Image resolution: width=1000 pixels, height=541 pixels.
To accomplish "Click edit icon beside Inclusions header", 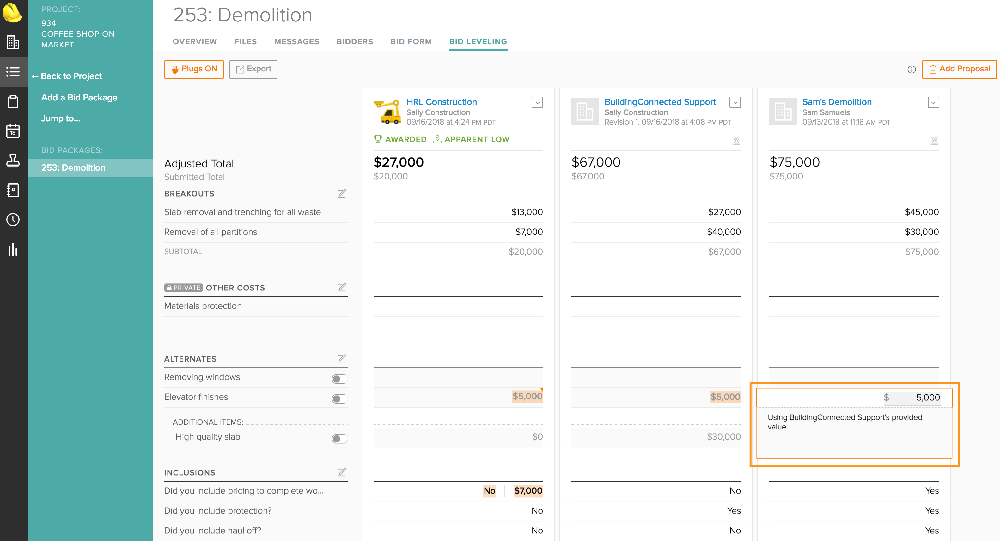I will 341,472.
